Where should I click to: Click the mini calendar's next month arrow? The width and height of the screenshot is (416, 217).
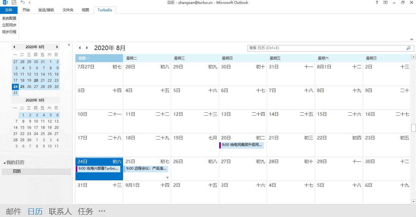click(57, 47)
